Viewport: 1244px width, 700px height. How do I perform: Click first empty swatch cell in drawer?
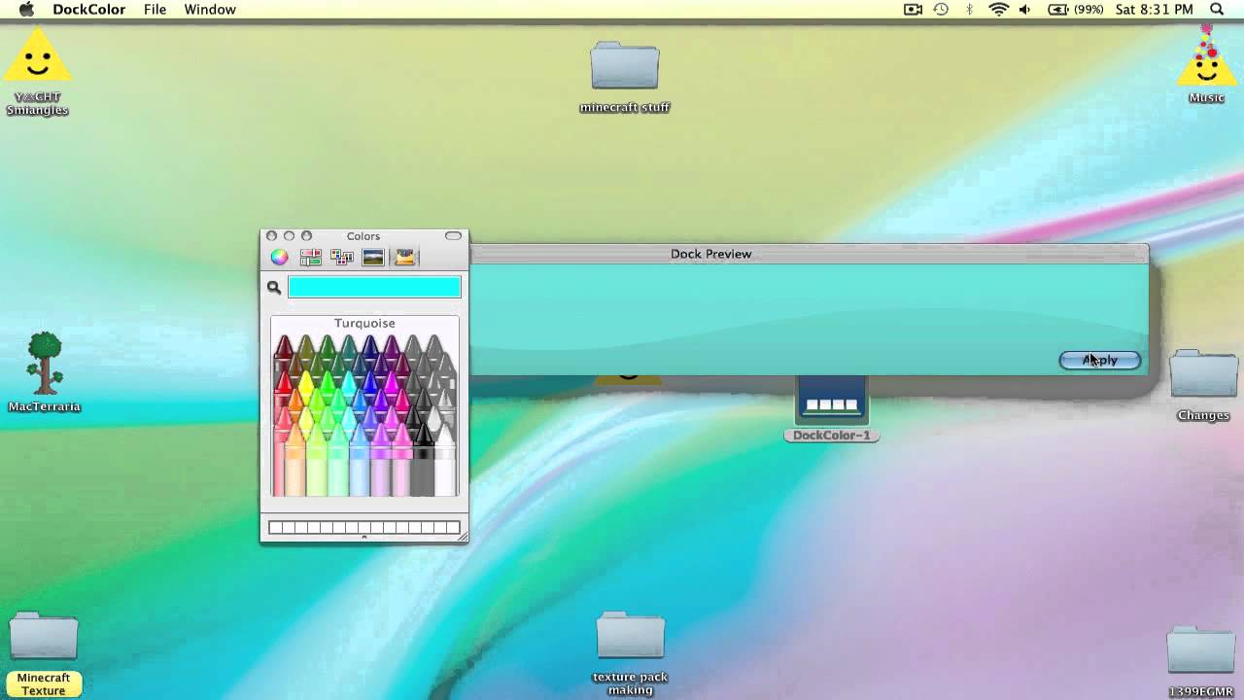275,528
